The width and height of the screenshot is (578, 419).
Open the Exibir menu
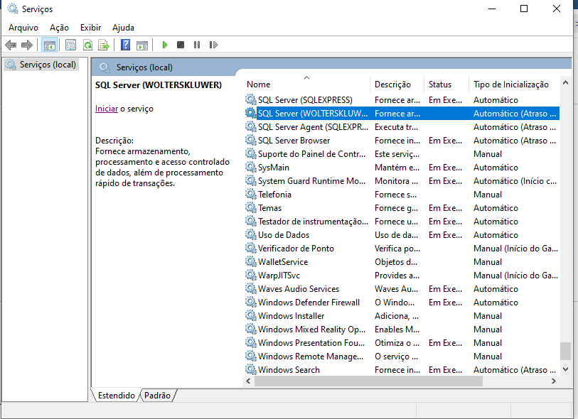[x=91, y=28]
